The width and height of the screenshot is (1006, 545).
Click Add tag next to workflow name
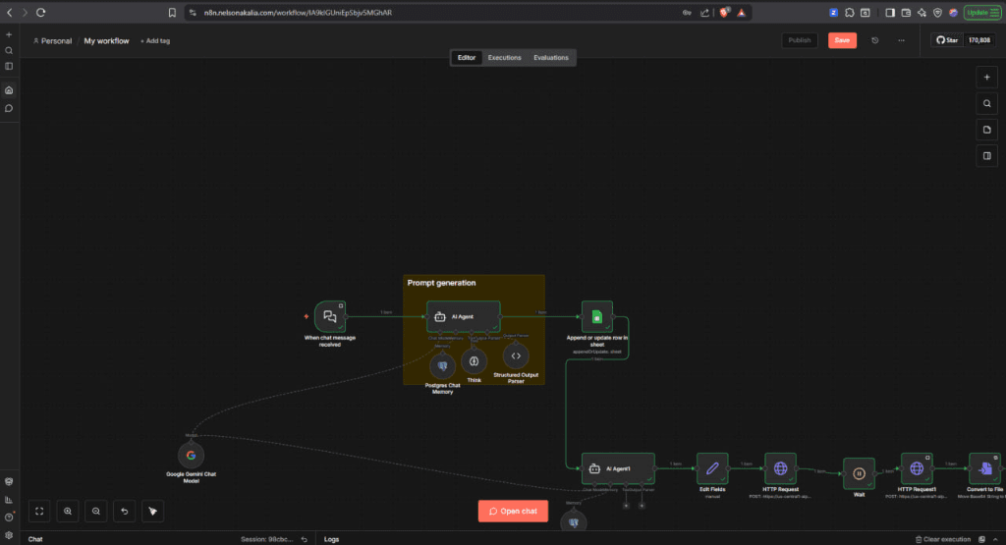click(155, 41)
